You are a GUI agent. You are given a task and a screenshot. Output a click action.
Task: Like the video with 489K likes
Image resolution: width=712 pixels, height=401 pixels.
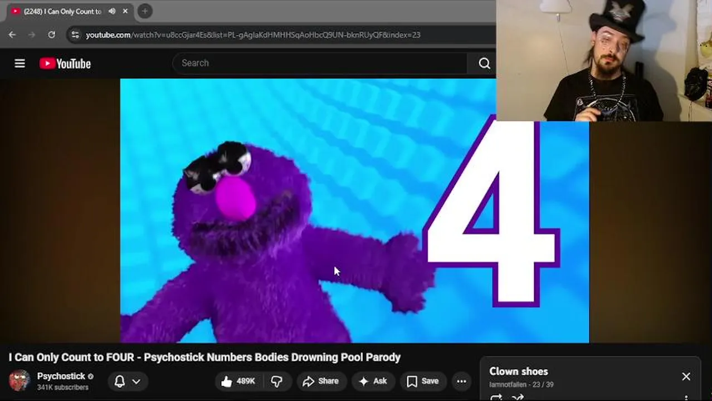click(x=238, y=381)
